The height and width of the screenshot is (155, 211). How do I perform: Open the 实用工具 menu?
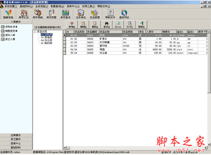[x=89, y=6]
